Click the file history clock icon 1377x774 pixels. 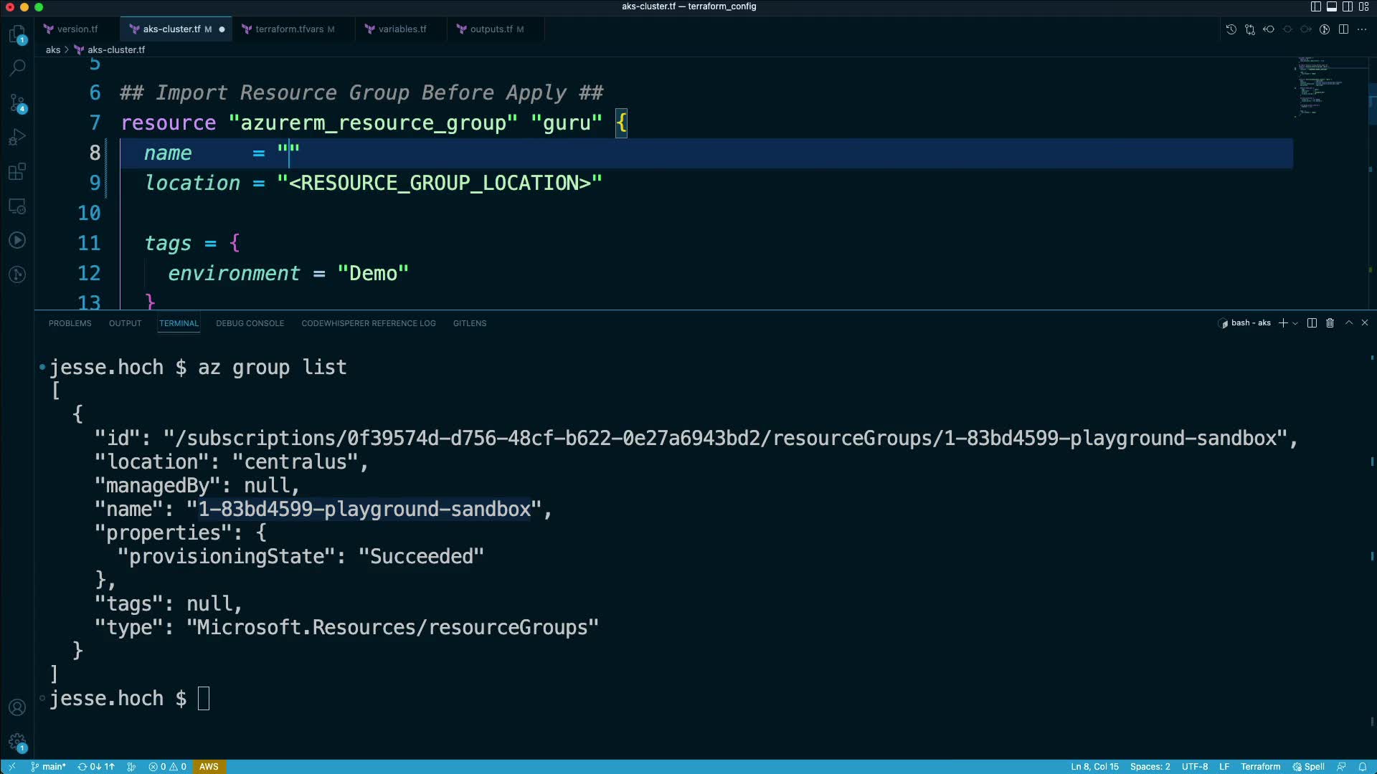tap(1231, 29)
